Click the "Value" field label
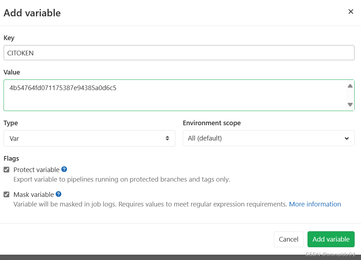Viewport: 361px width, 260px height. point(12,72)
